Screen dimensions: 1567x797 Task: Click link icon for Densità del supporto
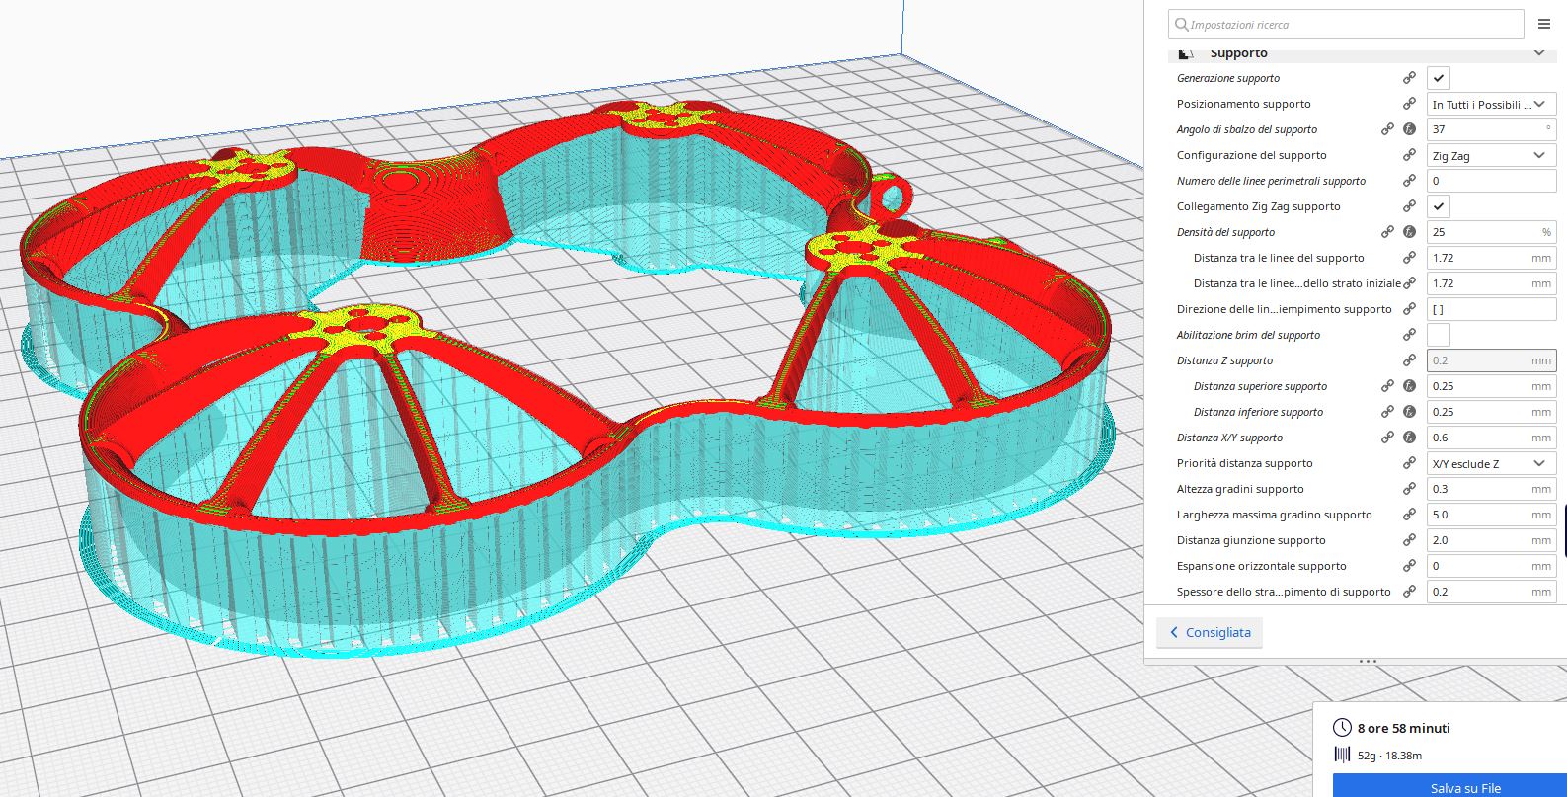click(1388, 232)
